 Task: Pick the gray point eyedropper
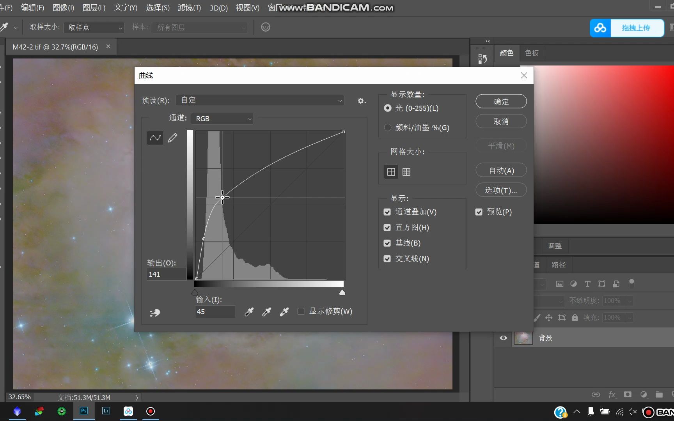click(x=266, y=311)
